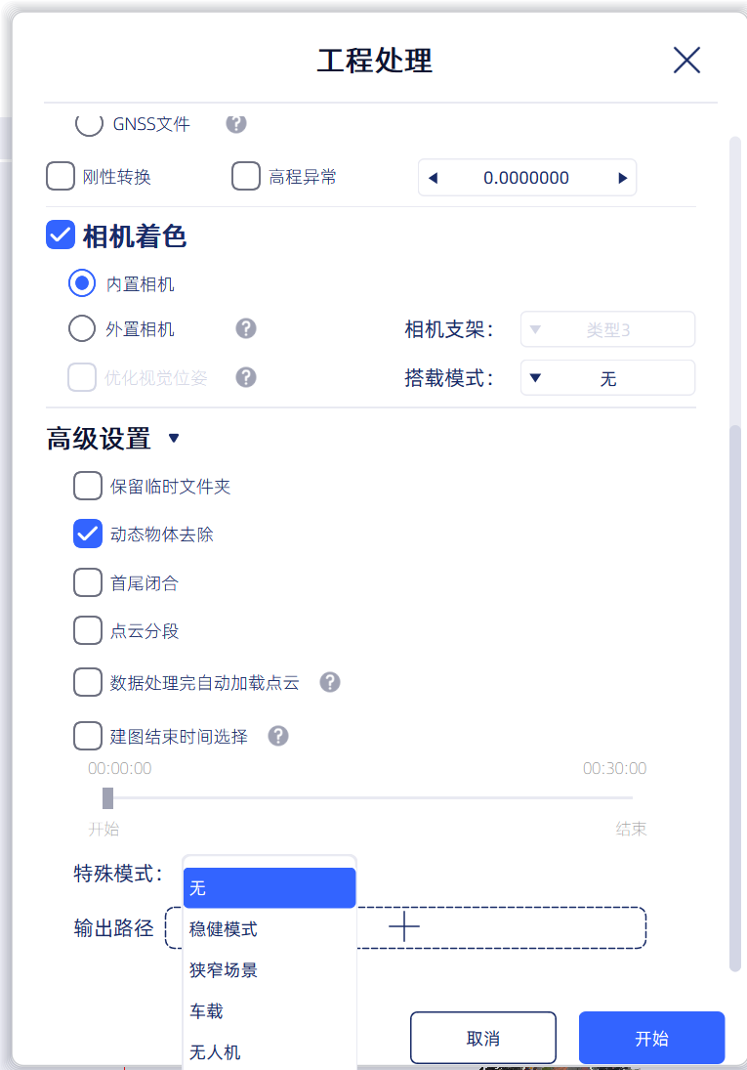Click help icon beside 建图结束时间选择
This screenshot has height=1070, width=747.
(277, 736)
